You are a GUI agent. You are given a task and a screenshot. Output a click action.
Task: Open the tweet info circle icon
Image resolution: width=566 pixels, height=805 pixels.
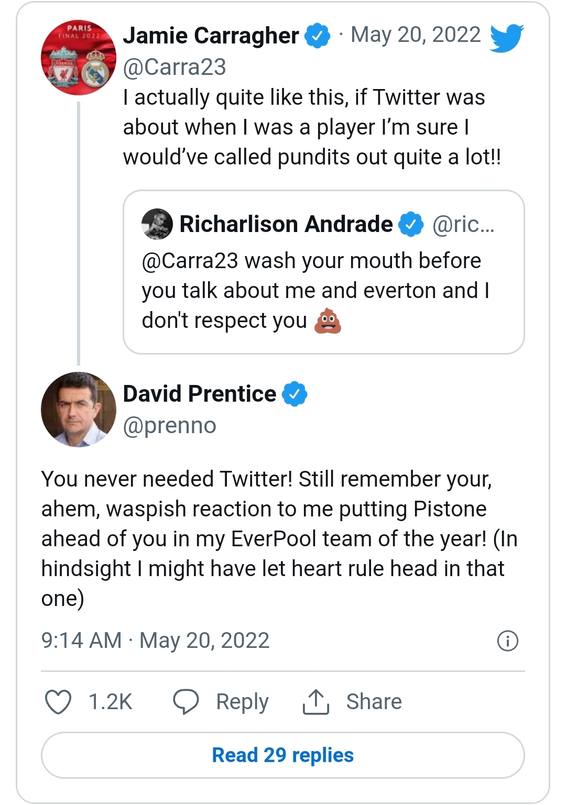507,641
